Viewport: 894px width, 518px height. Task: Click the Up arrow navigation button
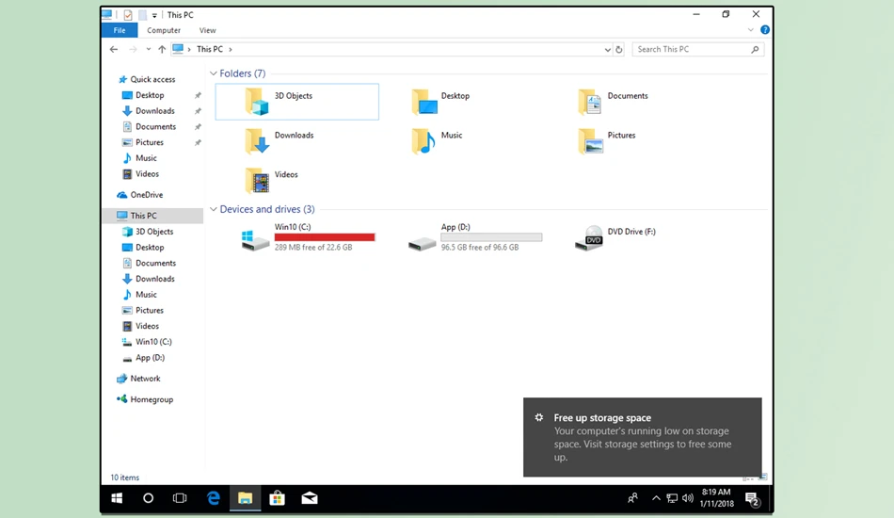pos(162,50)
